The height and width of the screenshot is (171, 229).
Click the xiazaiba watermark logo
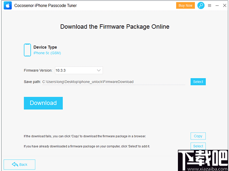[x=203, y=160]
